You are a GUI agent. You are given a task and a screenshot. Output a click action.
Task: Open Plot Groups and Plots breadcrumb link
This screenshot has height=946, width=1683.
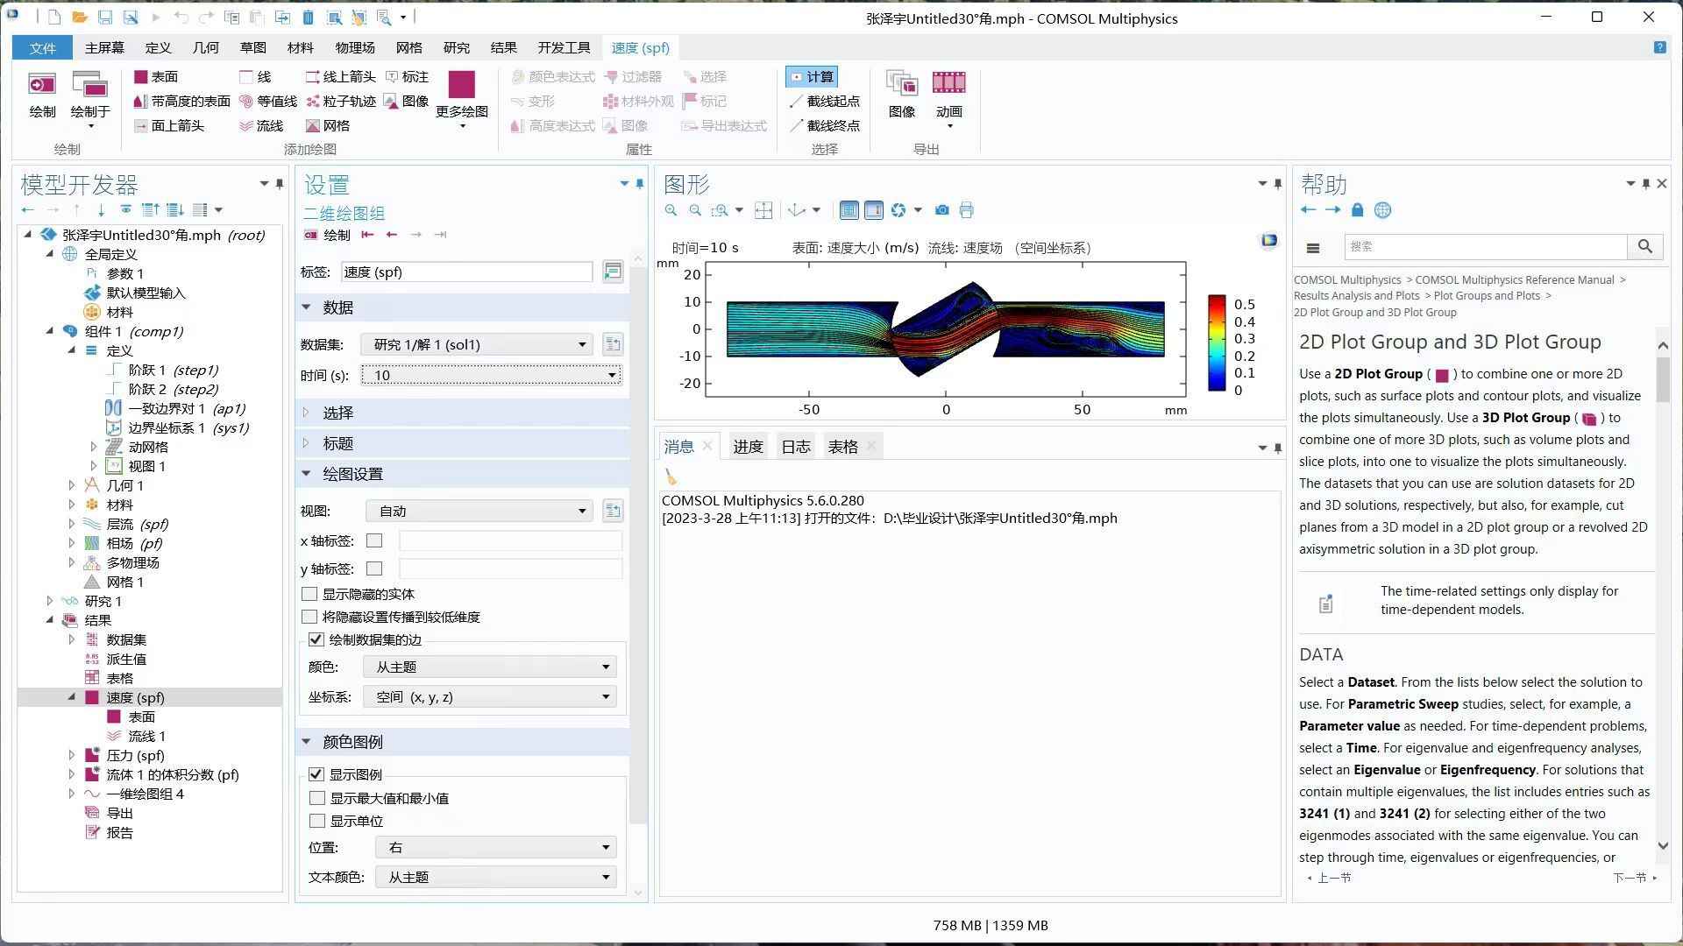[1486, 296]
